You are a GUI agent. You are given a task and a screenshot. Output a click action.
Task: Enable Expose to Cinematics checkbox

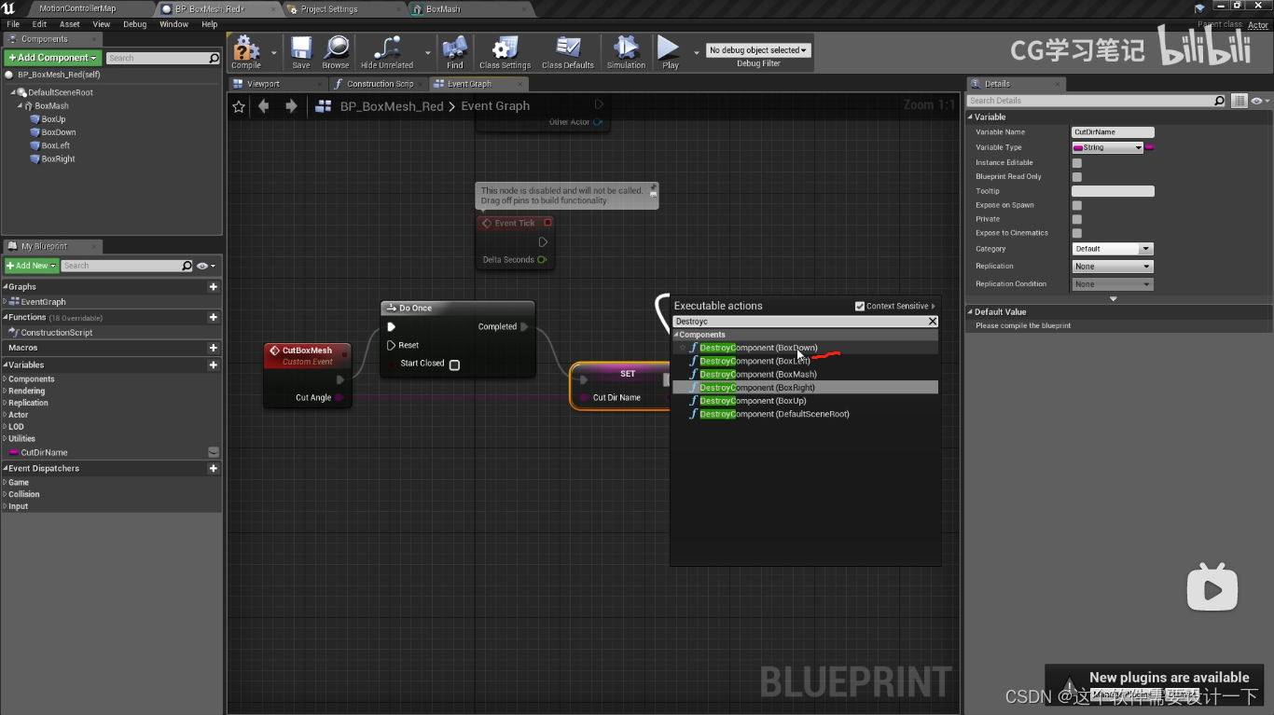point(1077,233)
